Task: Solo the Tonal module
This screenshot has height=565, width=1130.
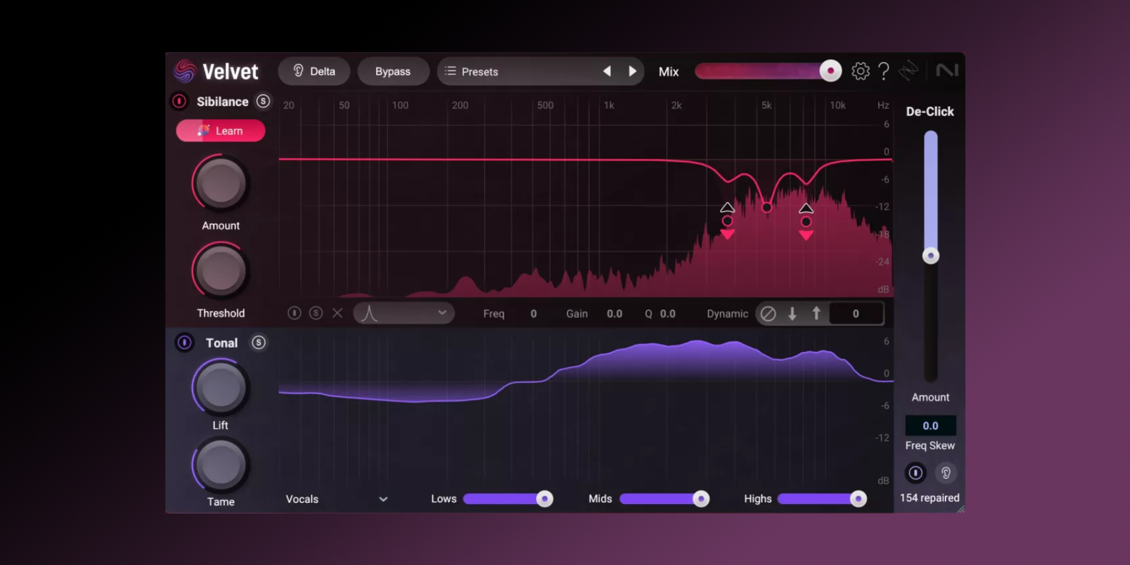Action: tap(259, 343)
